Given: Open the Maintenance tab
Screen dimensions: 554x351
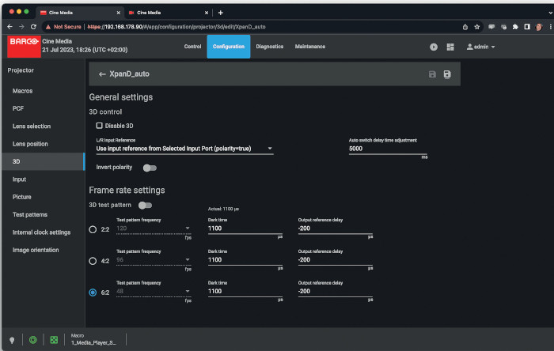Looking at the screenshot, I should (310, 47).
